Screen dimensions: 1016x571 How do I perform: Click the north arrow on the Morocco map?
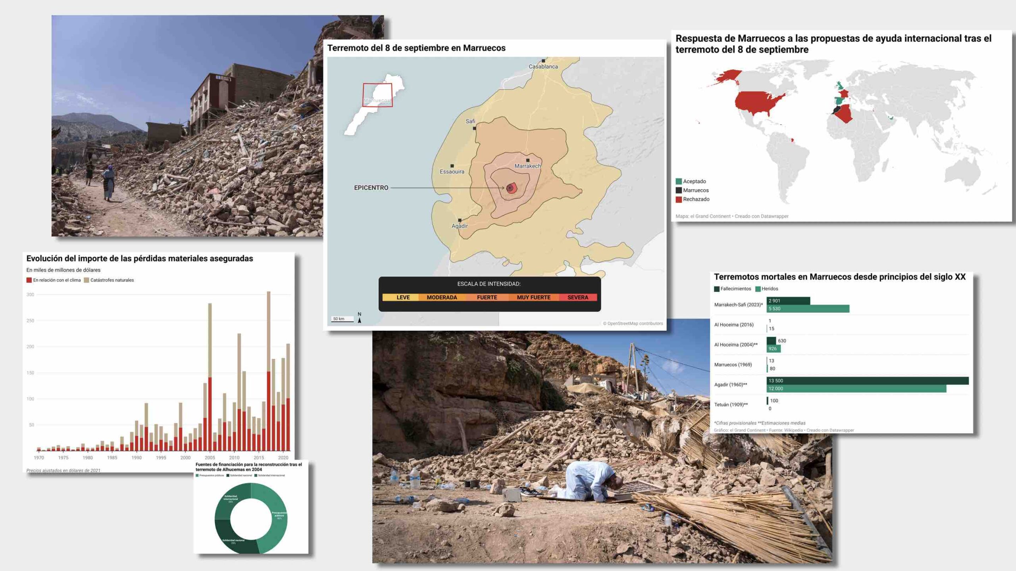[x=360, y=318]
